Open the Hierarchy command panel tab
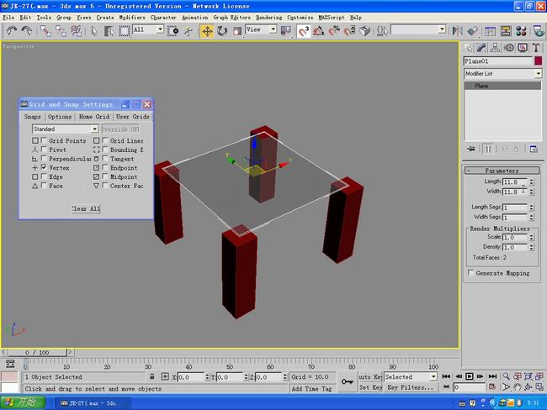 pos(495,48)
